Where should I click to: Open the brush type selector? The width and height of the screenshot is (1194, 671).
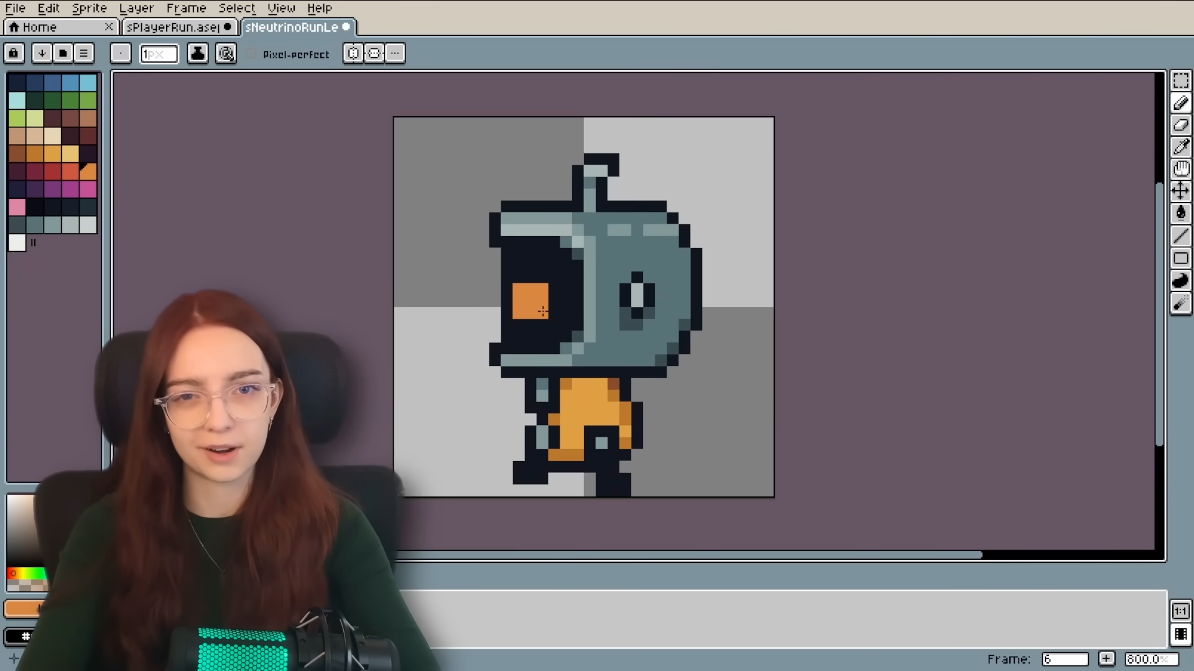(x=121, y=53)
